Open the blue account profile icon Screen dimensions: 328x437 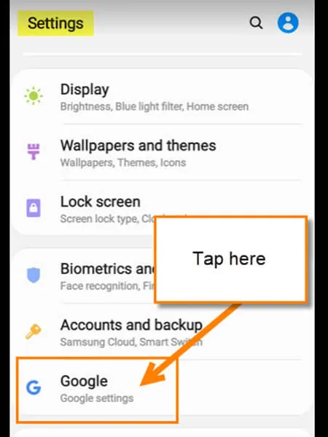pyautogui.click(x=288, y=23)
